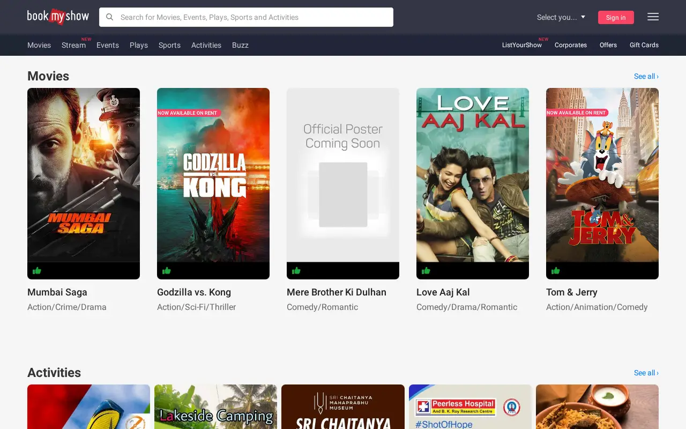The width and height of the screenshot is (686, 429).
Task: Open the Events nav tab
Action: pos(108,45)
